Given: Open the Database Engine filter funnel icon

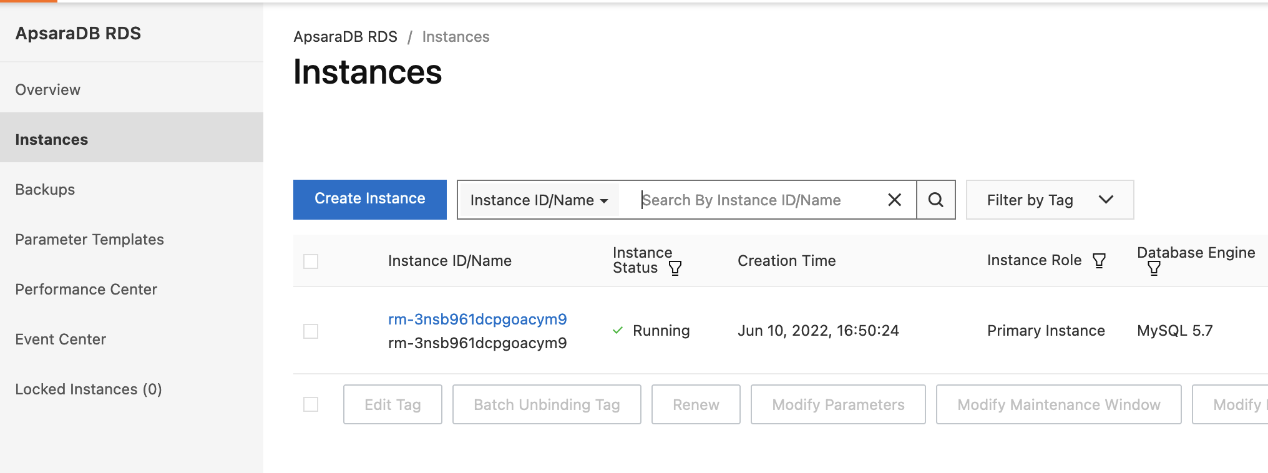Looking at the screenshot, I should pyautogui.click(x=1154, y=268).
